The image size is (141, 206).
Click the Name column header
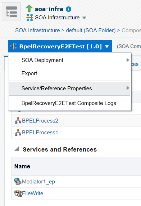click(x=22, y=166)
